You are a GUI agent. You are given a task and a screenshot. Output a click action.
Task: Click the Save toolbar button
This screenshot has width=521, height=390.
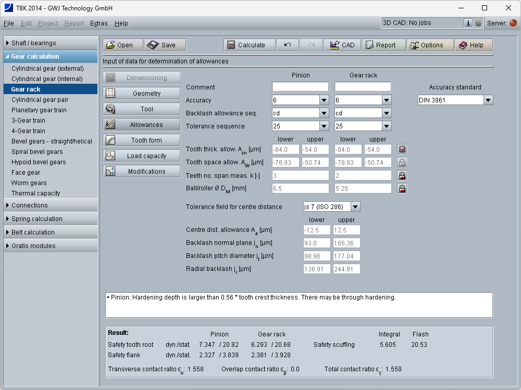(x=164, y=45)
